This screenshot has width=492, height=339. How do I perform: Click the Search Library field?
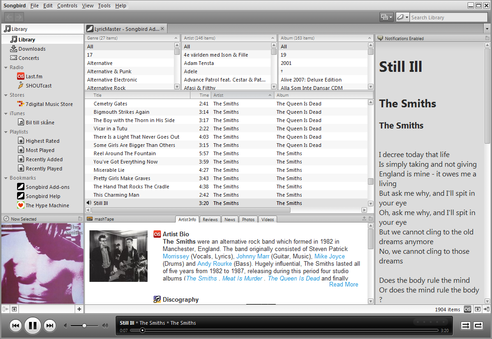[x=448, y=18]
